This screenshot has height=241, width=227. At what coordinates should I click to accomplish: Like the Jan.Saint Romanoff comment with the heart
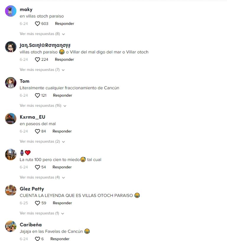coord(38,60)
